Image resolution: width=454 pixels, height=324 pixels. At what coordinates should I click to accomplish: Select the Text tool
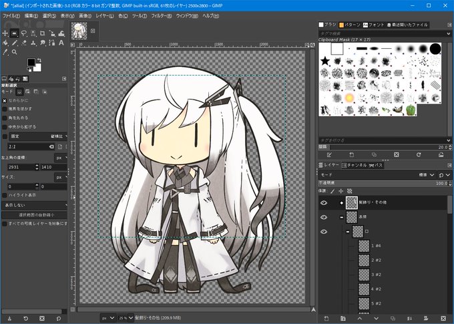tap(61, 43)
